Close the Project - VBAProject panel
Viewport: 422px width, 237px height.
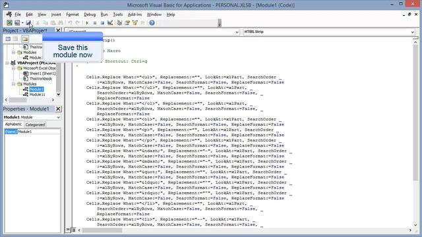click(58, 30)
